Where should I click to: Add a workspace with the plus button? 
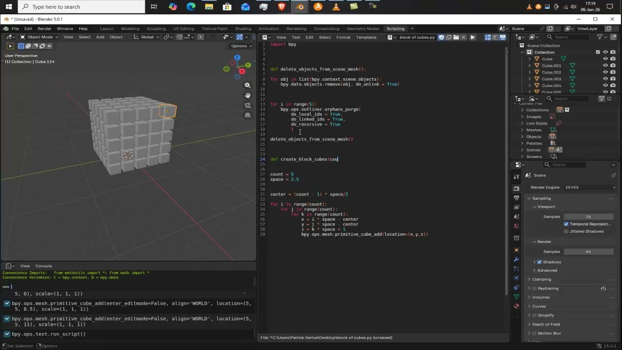tap(412, 29)
